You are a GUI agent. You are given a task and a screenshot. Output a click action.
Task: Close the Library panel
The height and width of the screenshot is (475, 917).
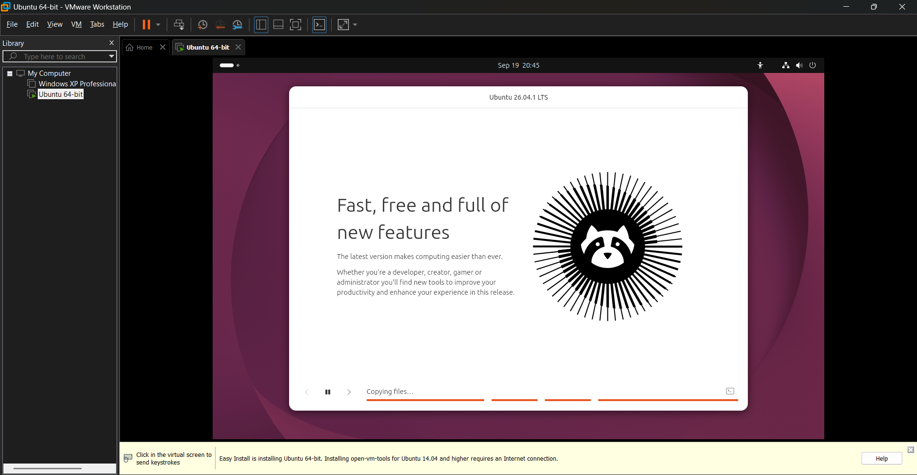point(111,43)
